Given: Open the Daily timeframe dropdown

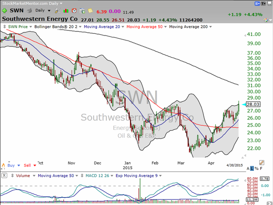Looking at the screenshot, I should click(x=49, y=11).
